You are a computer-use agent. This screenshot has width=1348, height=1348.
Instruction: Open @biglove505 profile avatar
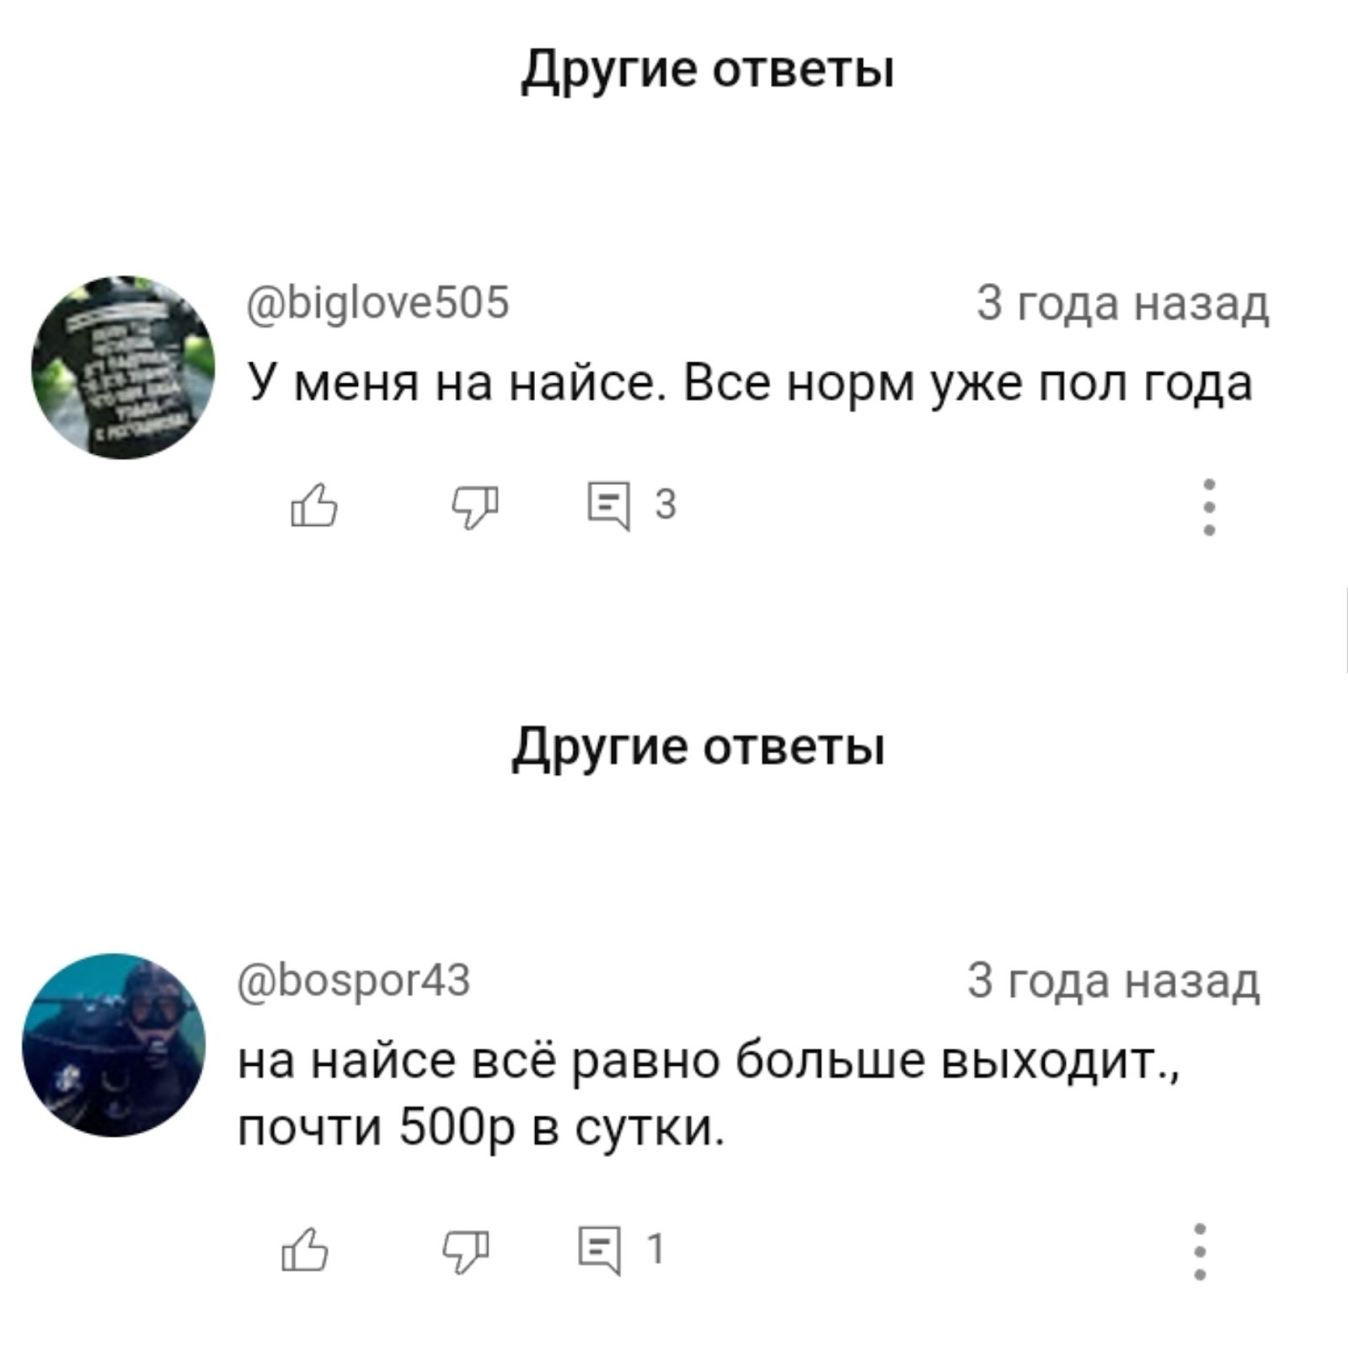(123, 367)
